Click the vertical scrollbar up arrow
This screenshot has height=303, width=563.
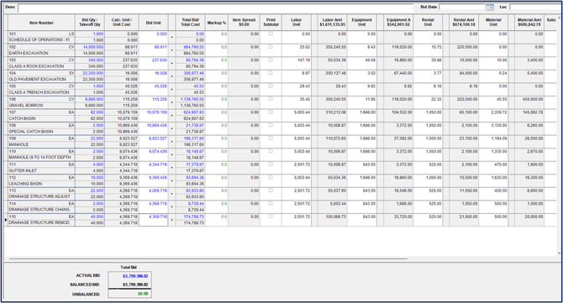point(559,18)
